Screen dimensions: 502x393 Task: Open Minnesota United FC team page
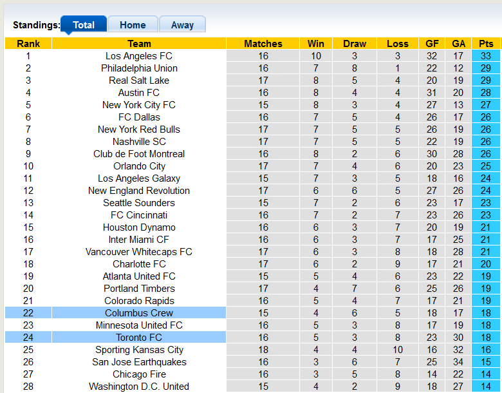click(139, 325)
